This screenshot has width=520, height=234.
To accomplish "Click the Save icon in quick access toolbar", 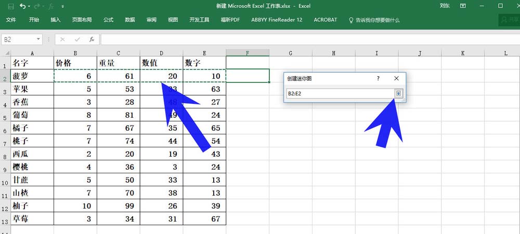I will point(10,6).
